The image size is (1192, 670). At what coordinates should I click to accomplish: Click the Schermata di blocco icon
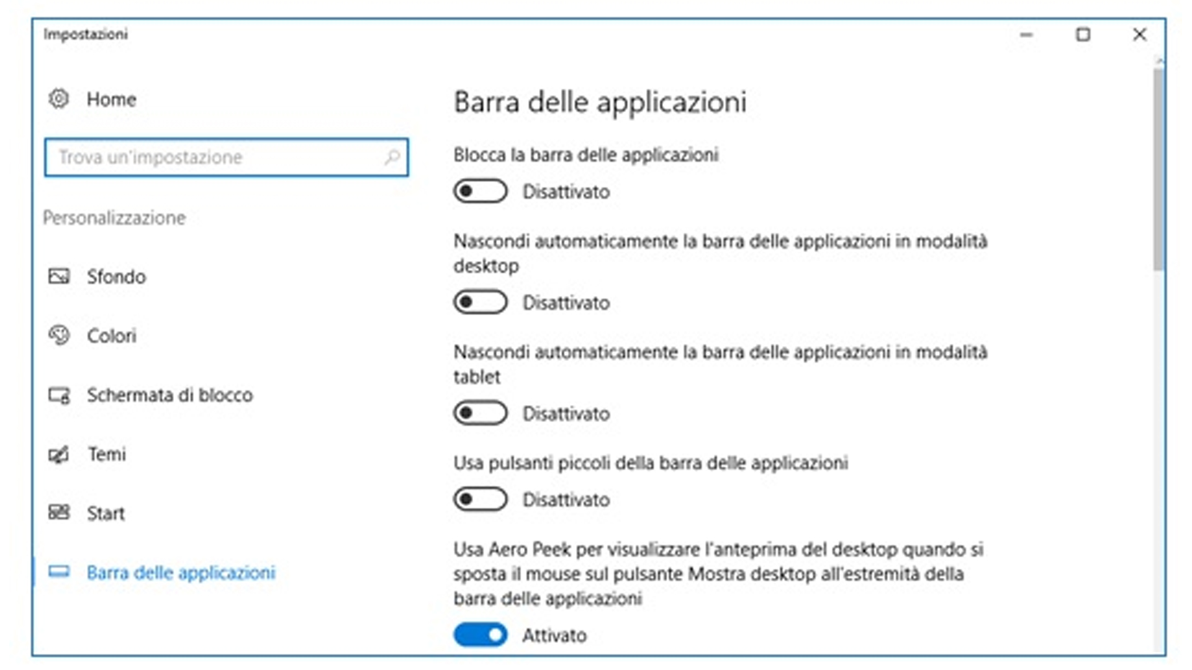pos(59,395)
